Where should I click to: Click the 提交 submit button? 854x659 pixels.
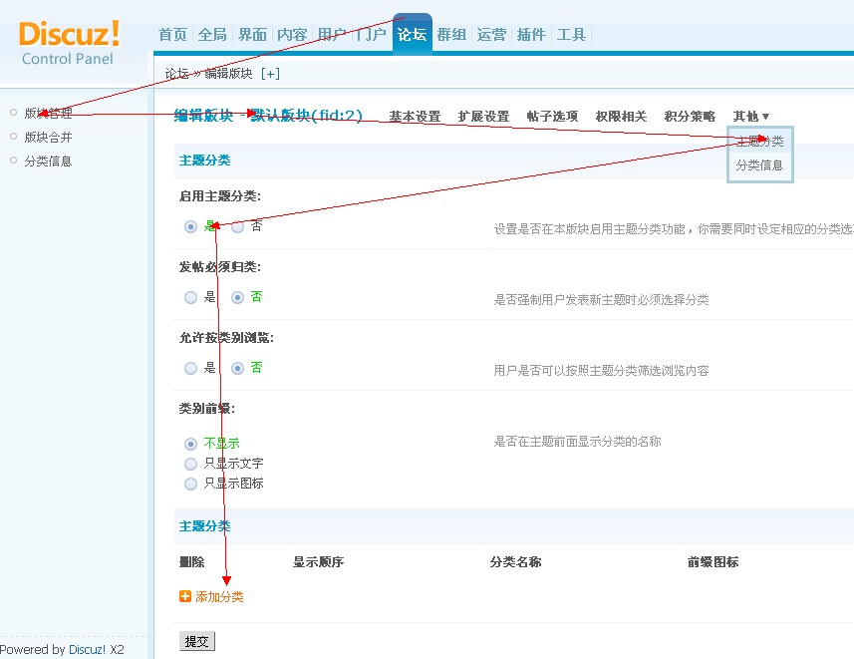click(x=197, y=642)
